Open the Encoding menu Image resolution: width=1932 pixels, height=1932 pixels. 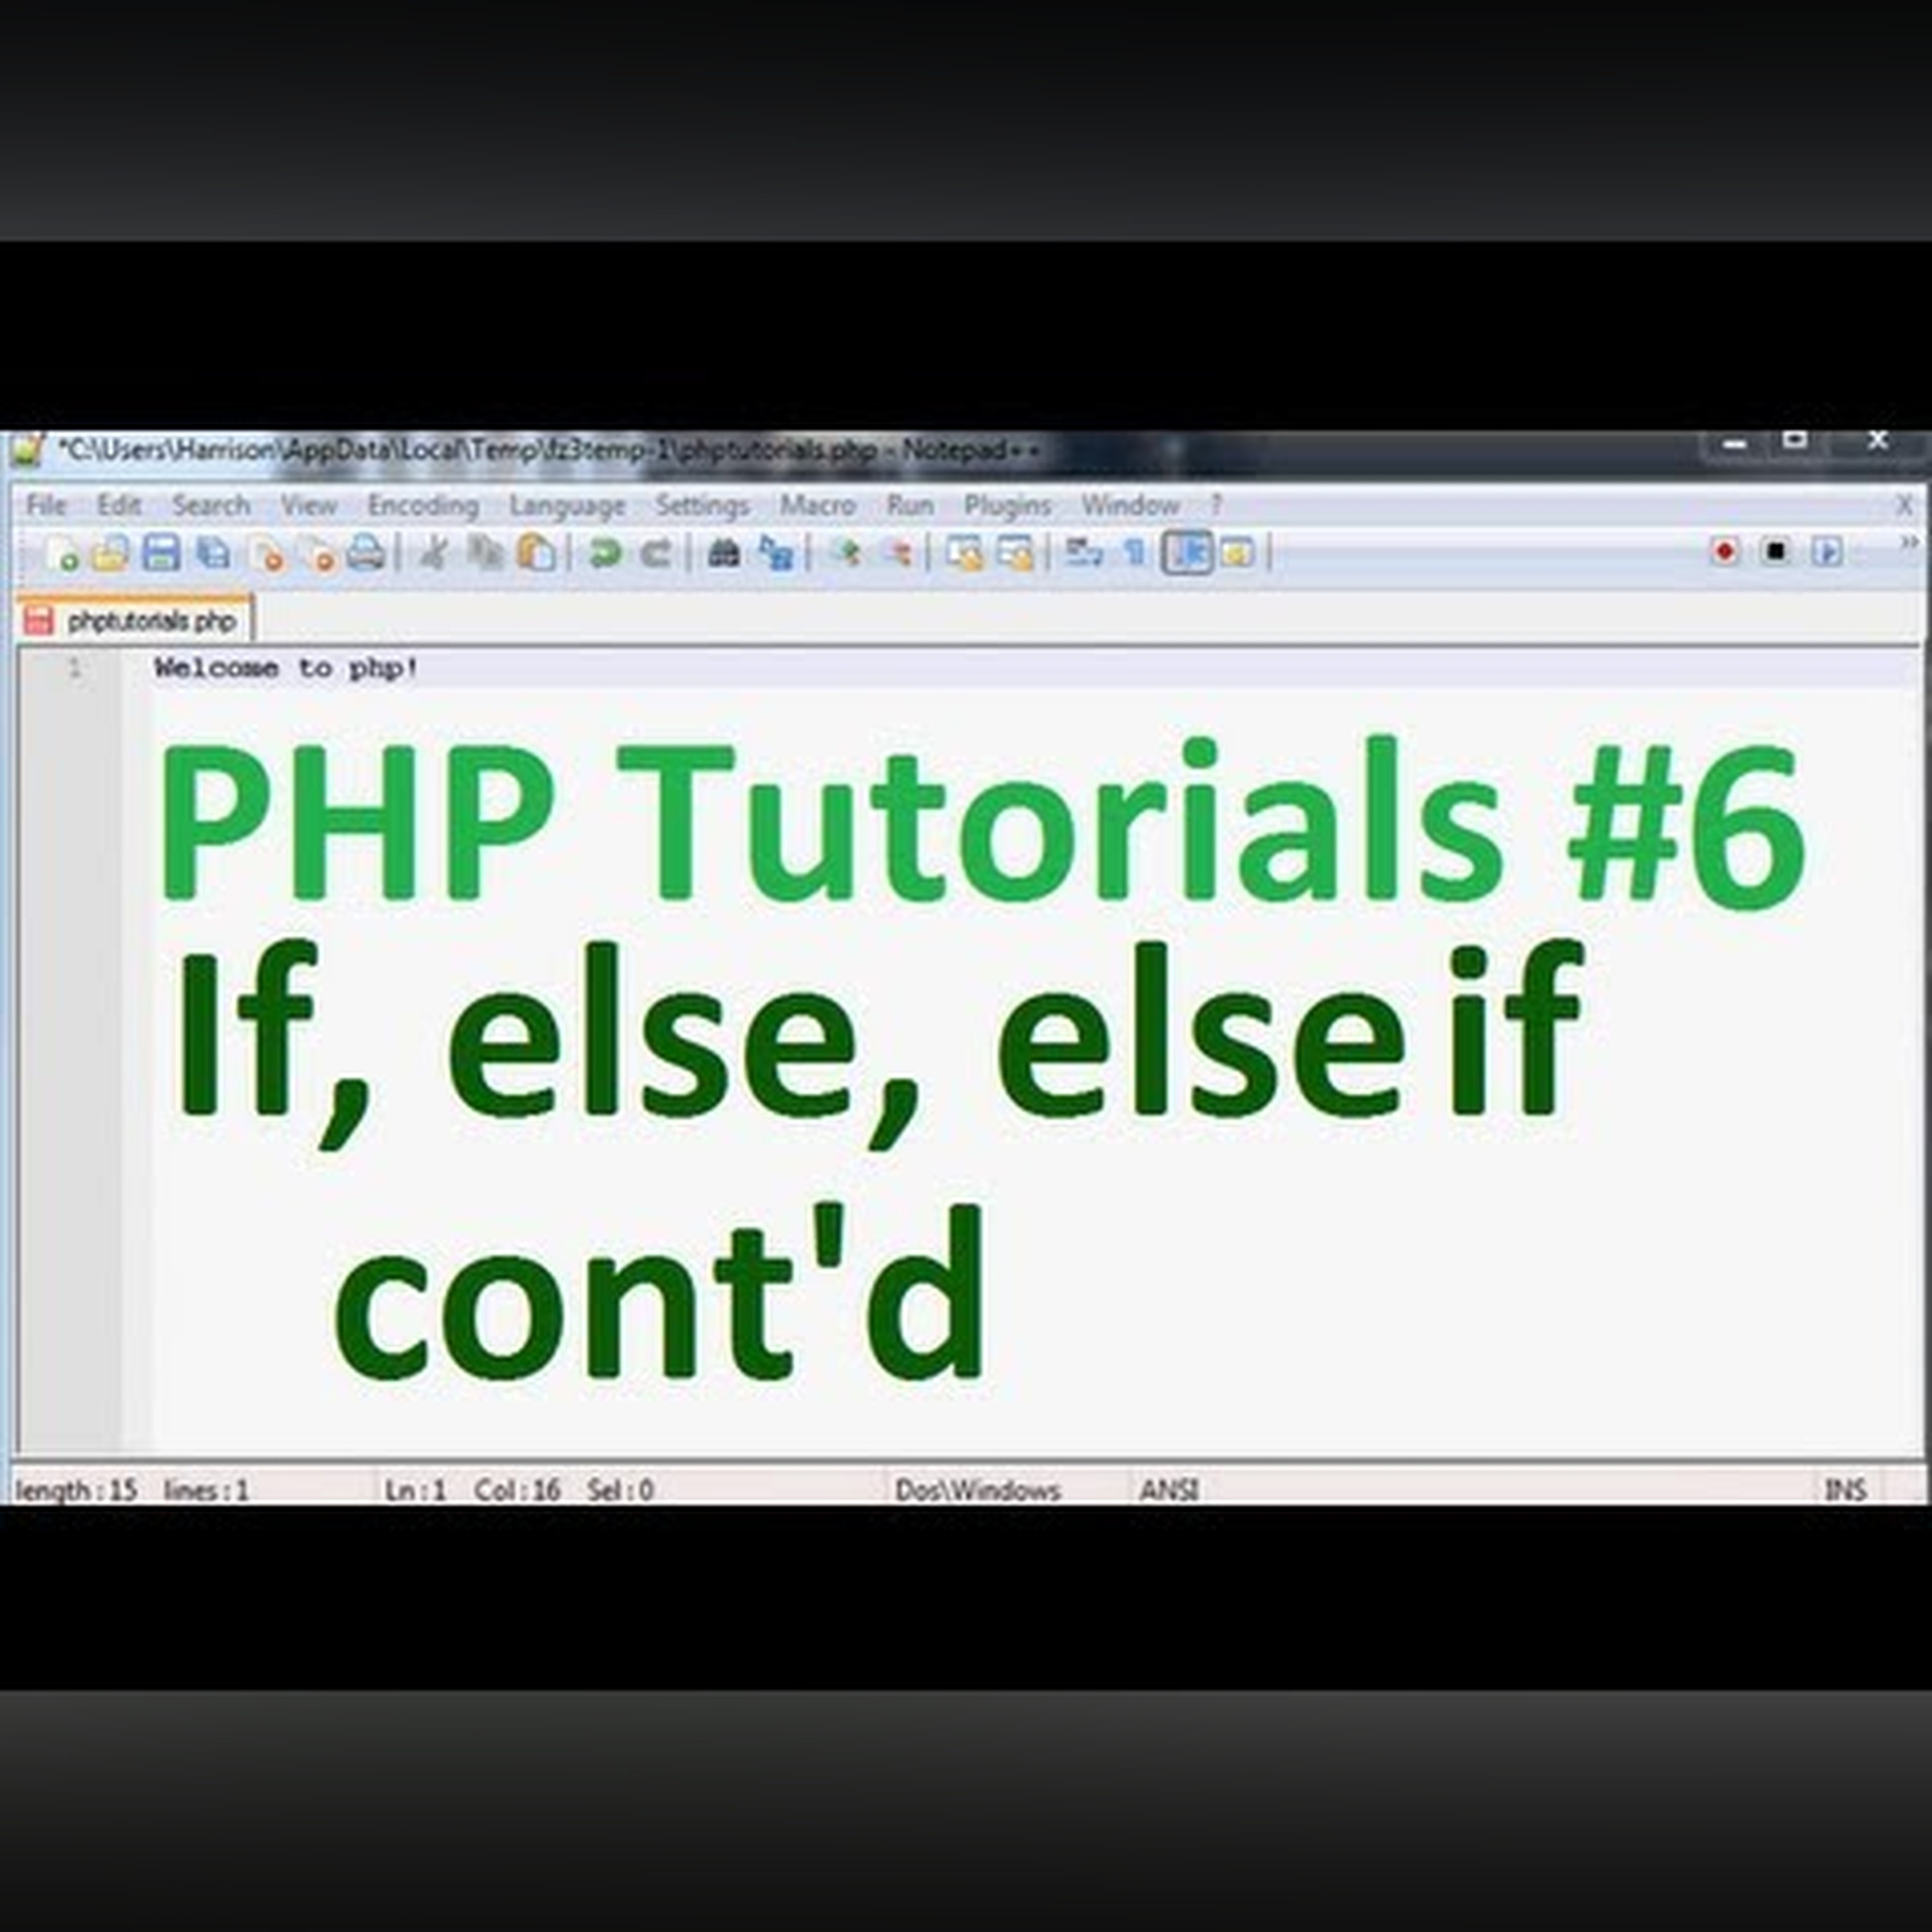coord(423,505)
